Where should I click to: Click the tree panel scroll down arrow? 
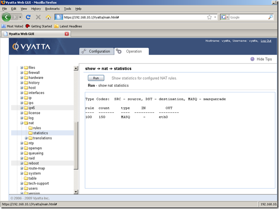point(76,191)
